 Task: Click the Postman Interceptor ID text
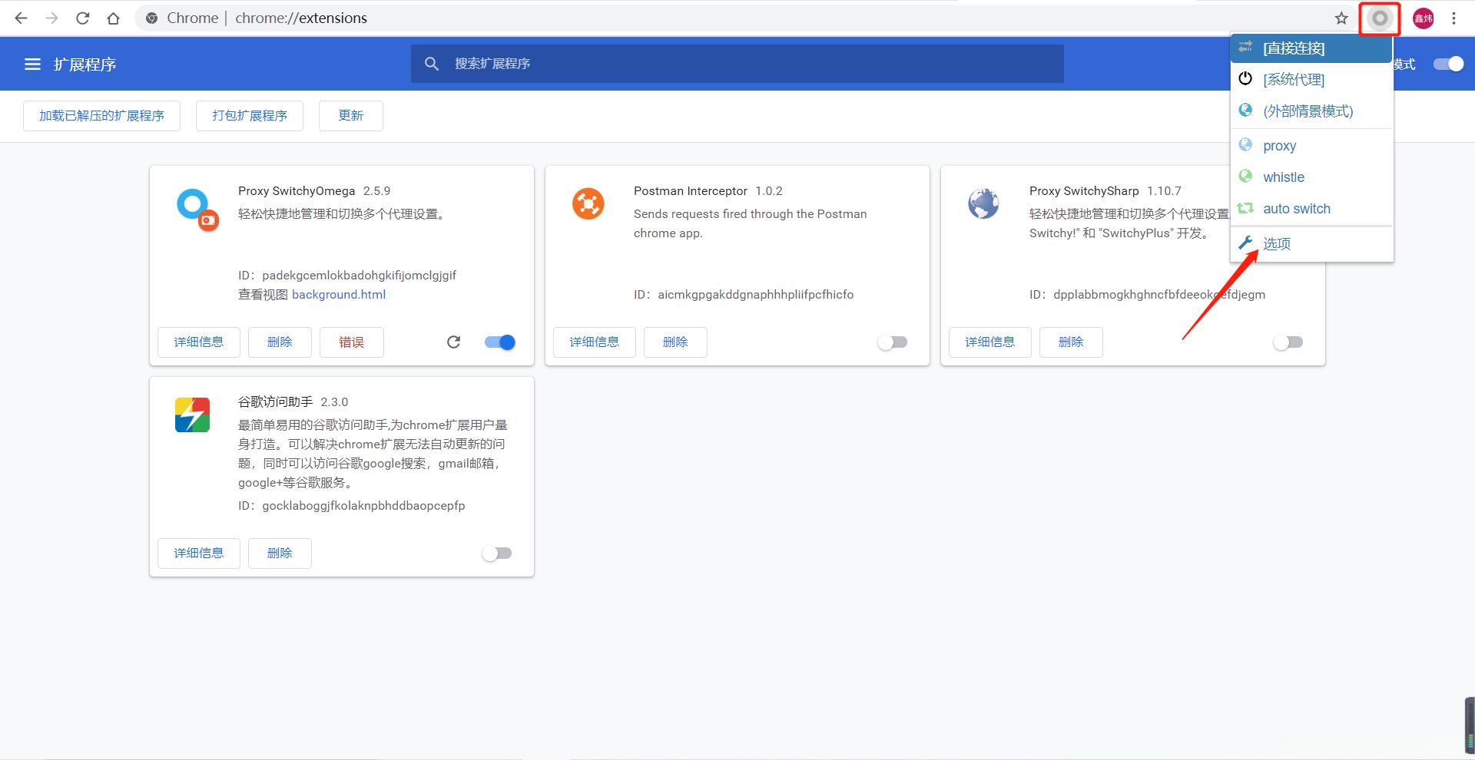(744, 295)
